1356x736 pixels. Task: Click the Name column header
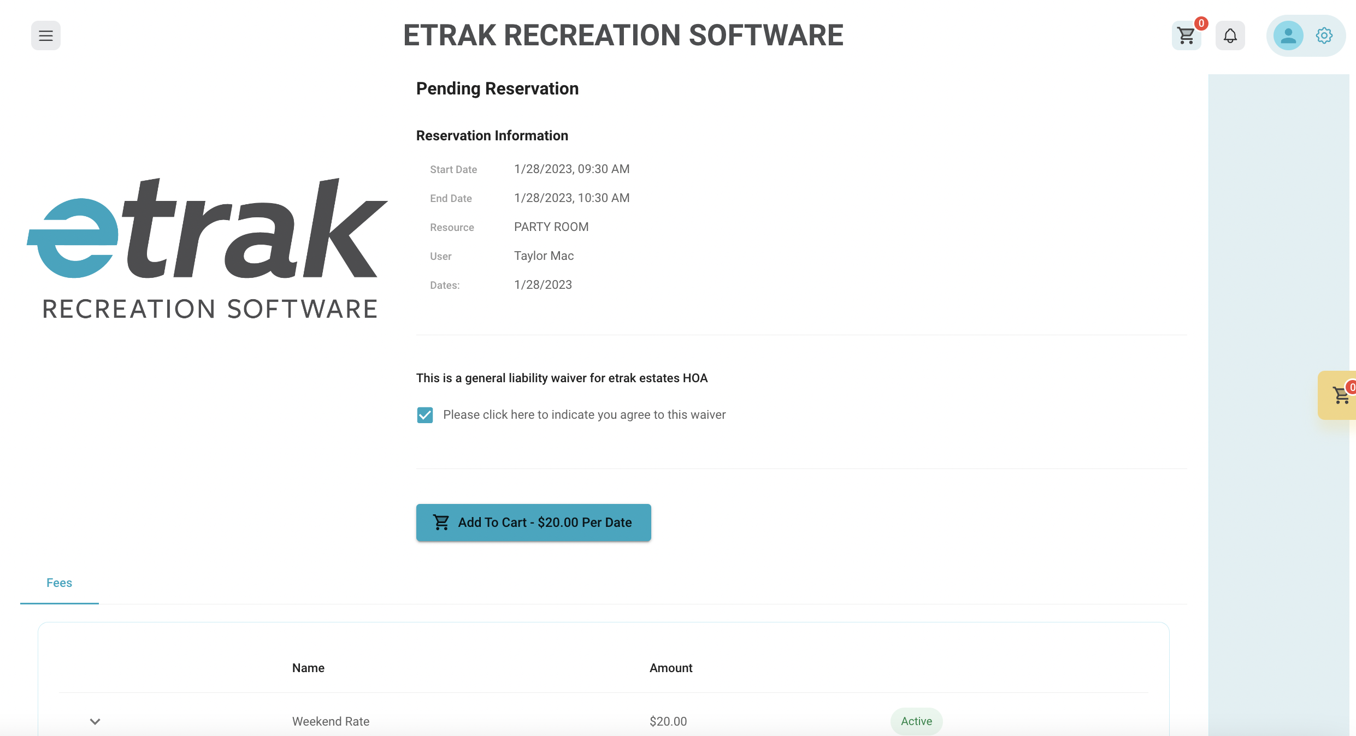308,668
